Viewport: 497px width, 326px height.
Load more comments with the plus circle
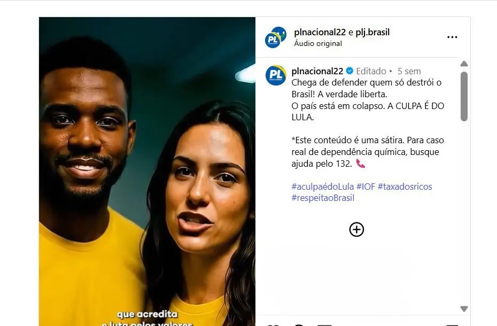click(356, 230)
